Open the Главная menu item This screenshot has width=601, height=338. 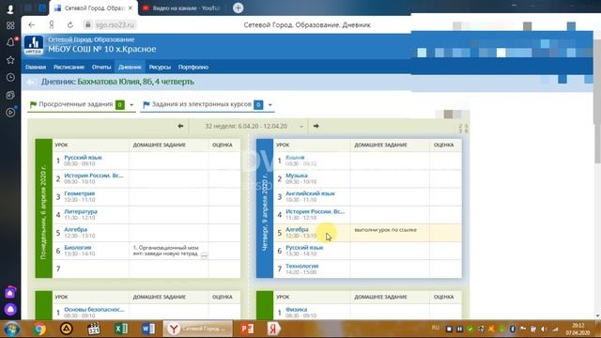(36, 67)
